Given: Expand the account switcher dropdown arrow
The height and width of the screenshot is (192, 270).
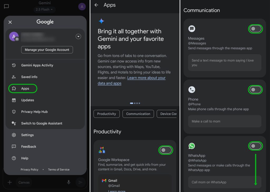Looking at the screenshot, I should pos(78,37).
